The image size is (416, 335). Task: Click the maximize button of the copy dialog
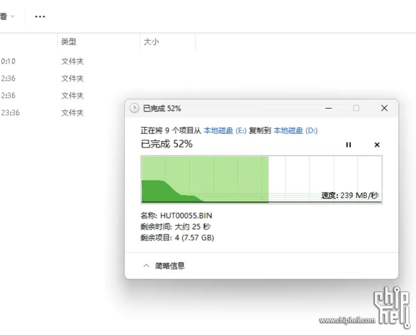pos(356,108)
